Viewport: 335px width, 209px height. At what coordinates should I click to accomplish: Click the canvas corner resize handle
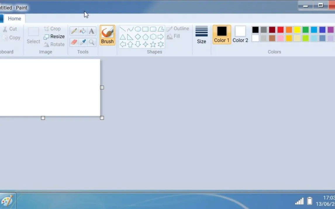tap(102, 118)
